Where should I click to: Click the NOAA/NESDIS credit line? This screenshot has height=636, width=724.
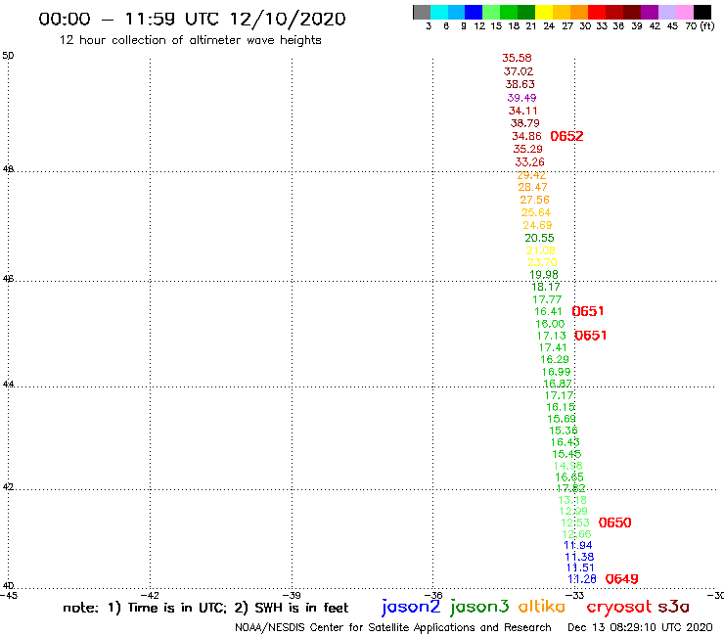393,627
